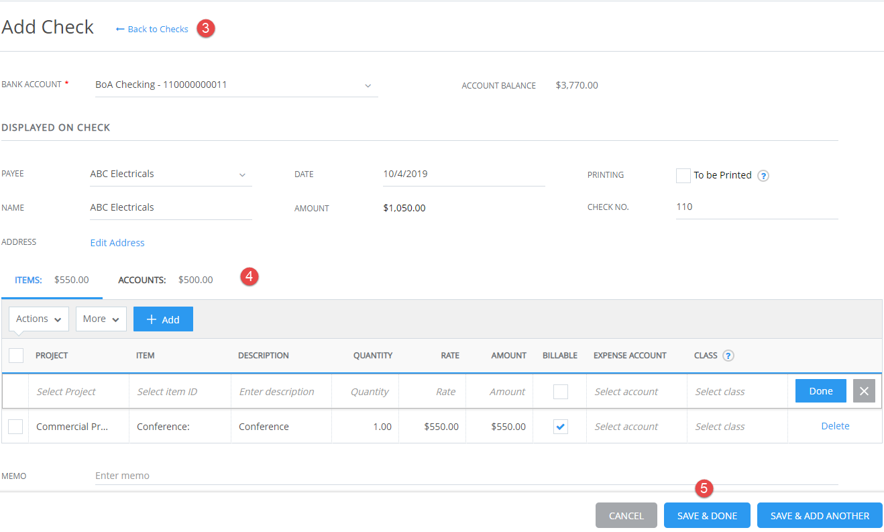Viewport: 884px width, 532px height.
Task: Cancel the check
Action: click(626, 516)
